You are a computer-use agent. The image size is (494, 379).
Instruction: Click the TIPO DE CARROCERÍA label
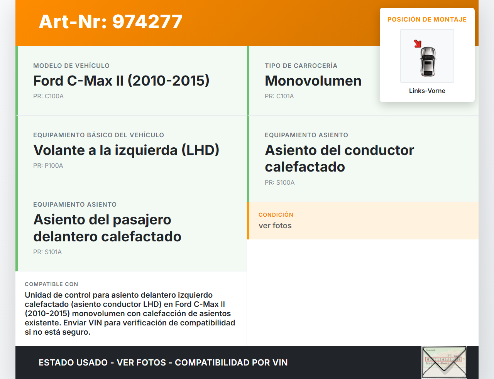301,66
